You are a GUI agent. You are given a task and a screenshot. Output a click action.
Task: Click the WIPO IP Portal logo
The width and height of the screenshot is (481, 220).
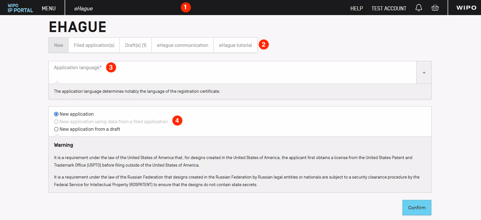click(20, 8)
